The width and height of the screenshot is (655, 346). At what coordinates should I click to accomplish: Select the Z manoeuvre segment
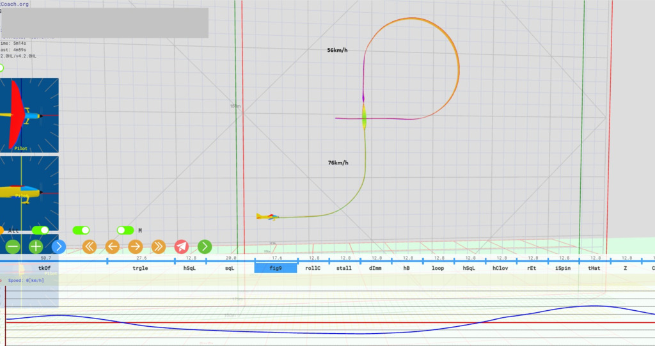click(x=626, y=268)
